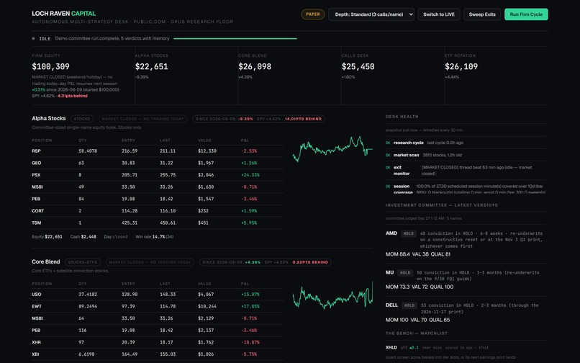
Task: Select the PEB row in Alpha Stocks
Action: tap(158, 199)
